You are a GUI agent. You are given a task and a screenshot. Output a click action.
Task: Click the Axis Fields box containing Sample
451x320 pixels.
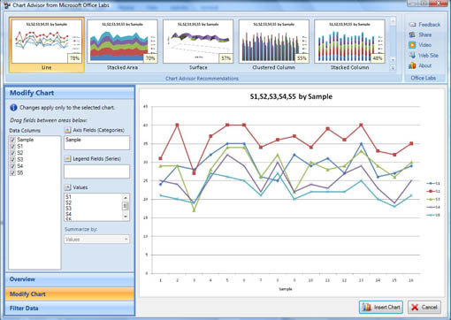[x=96, y=142]
